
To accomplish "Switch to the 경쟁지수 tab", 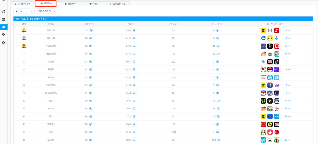I will 70,4.
